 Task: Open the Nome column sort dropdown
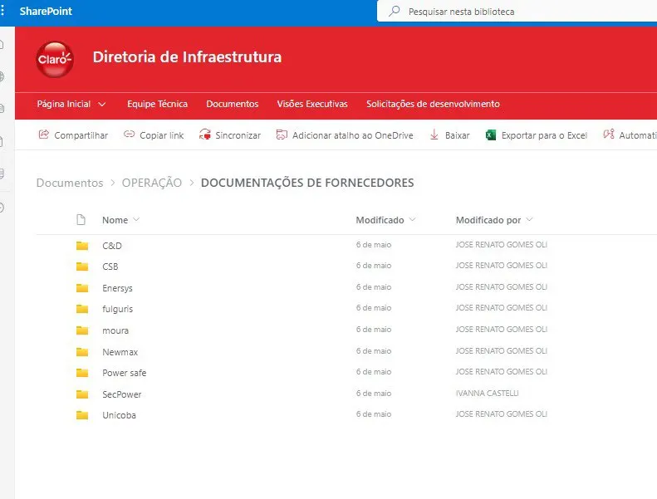(x=135, y=219)
